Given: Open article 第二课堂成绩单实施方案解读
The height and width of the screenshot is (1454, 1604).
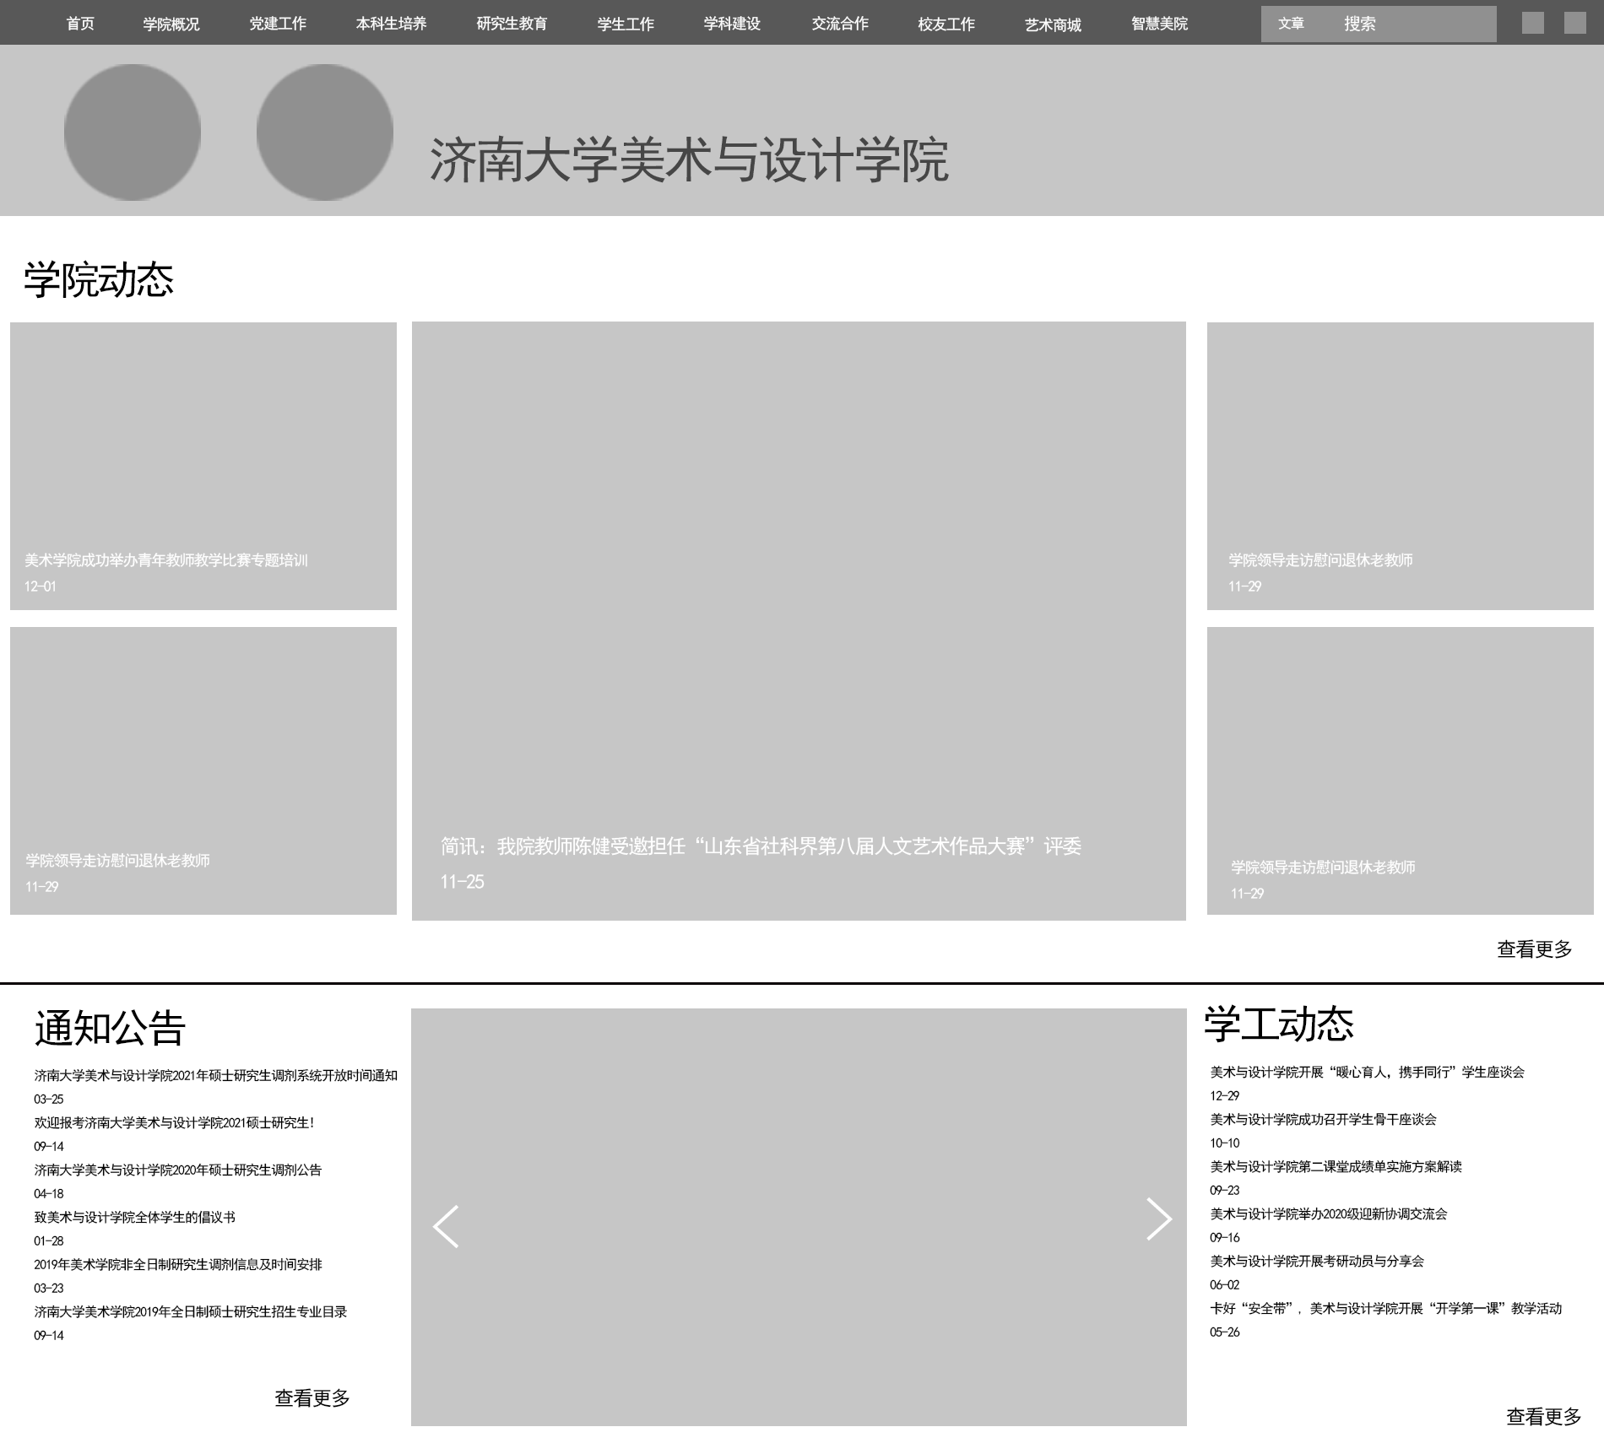Looking at the screenshot, I should (x=1336, y=1166).
